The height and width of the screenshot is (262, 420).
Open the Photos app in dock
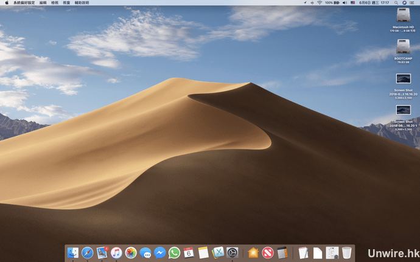tap(131, 253)
